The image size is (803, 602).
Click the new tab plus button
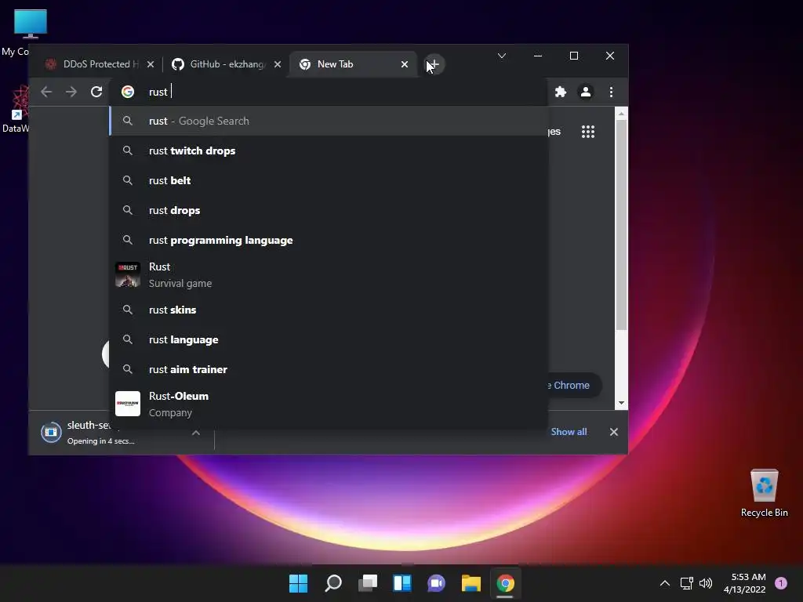coord(434,64)
